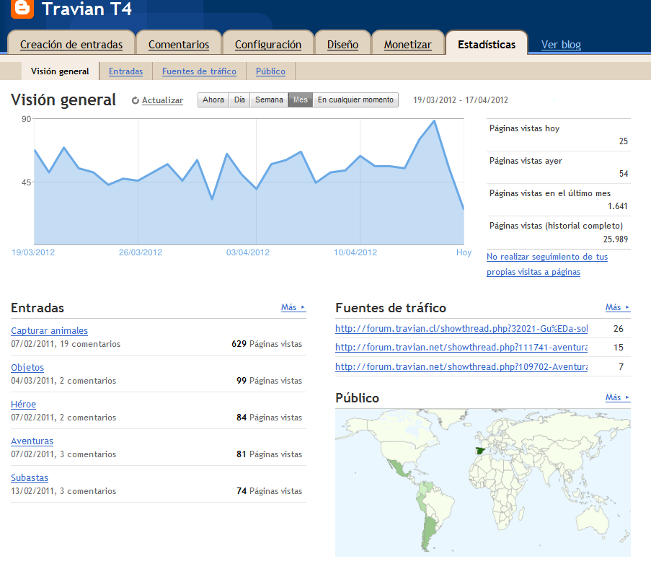Open the Aventuras post

click(32, 441)
